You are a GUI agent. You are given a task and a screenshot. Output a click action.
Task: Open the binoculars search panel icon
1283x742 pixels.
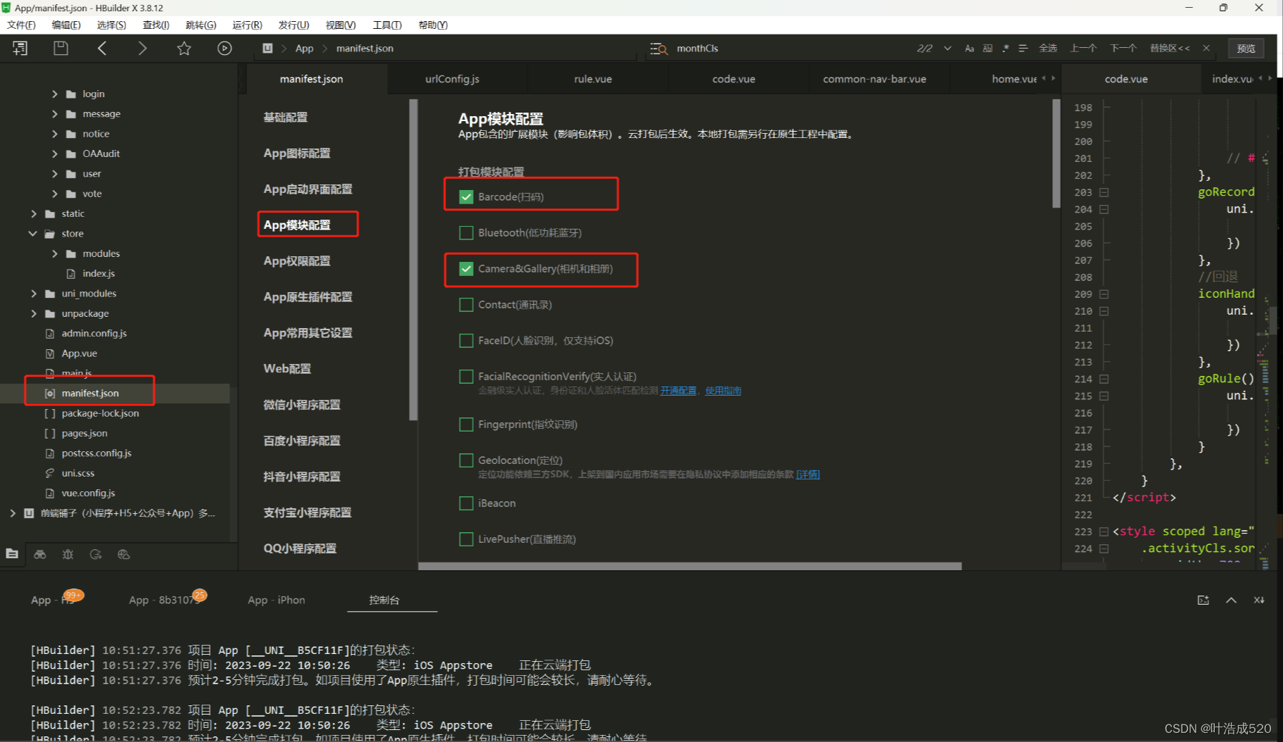pos(40,554)
